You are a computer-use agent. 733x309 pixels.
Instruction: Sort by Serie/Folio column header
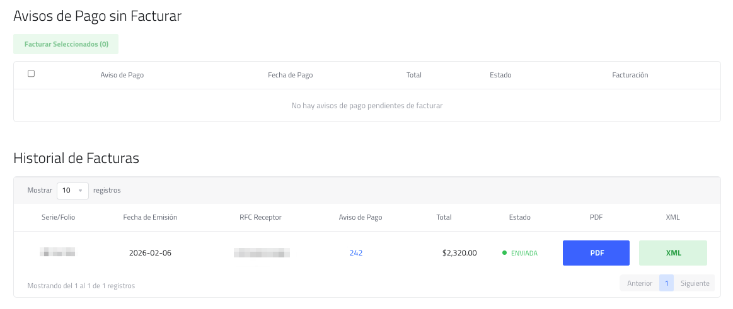point(57,217)
